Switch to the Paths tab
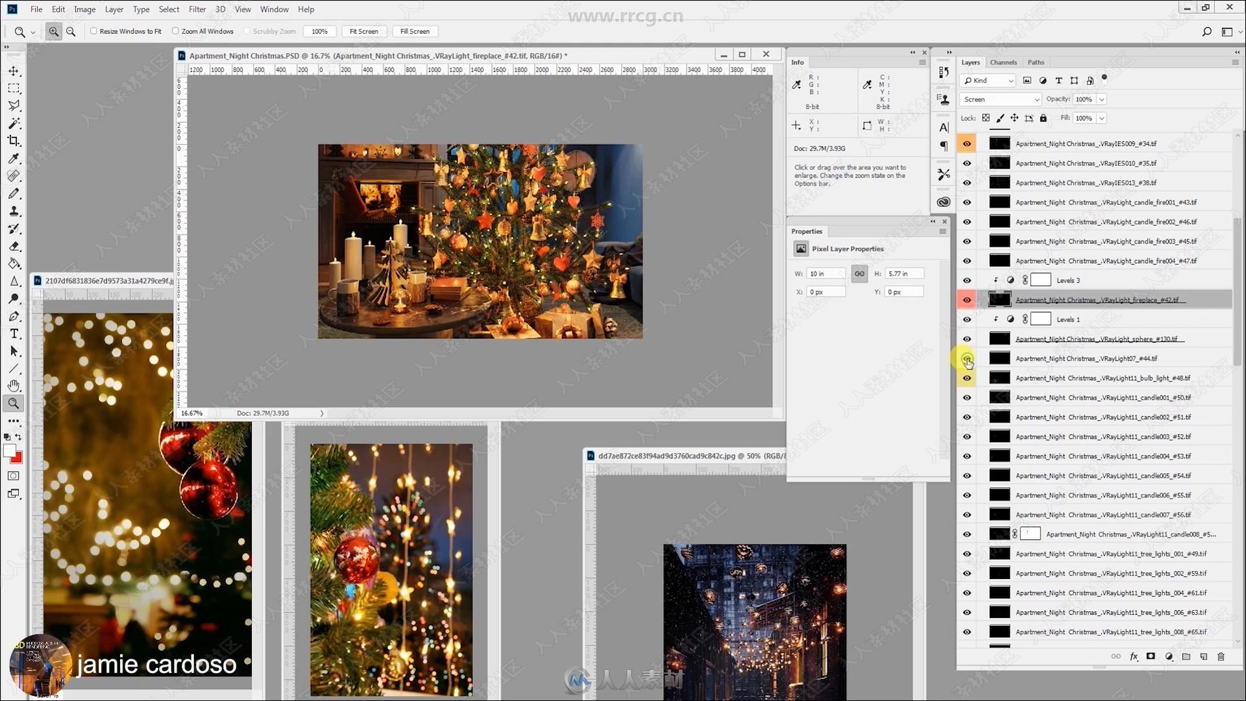 [1036, 62]
